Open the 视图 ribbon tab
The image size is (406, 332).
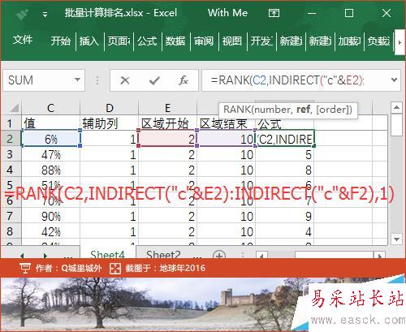click(x=232, y=41)
